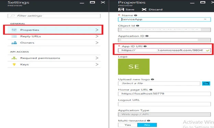Image resolution: width=214 pixels, height=128 pixels.
Task: Click the info icon beside Home page URL
Action: click(151, 90)
